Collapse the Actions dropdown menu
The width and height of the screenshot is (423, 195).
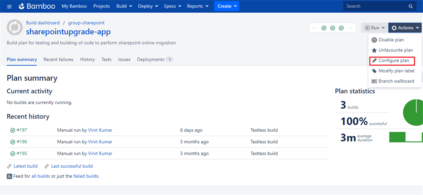(405, 28)
